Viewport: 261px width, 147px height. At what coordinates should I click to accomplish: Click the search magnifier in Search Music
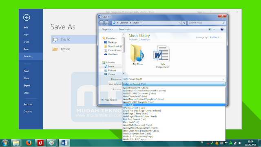click(x=224, y=23)
